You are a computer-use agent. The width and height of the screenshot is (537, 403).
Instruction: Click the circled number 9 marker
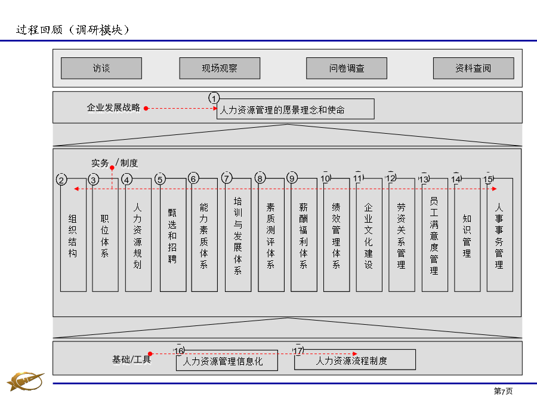(x=292, y=178)
